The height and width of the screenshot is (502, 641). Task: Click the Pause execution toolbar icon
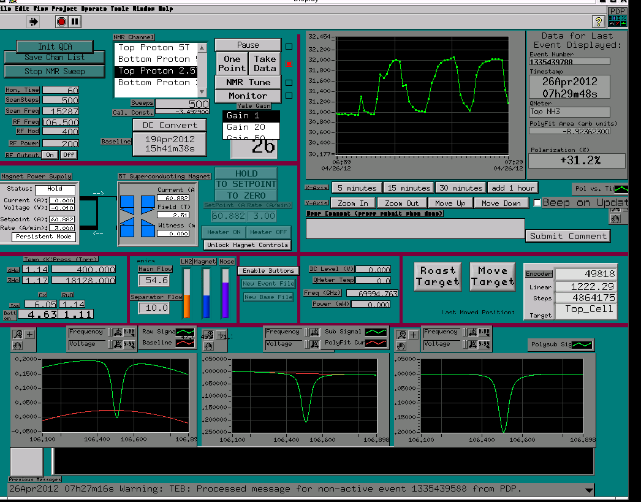coord(75,21)
